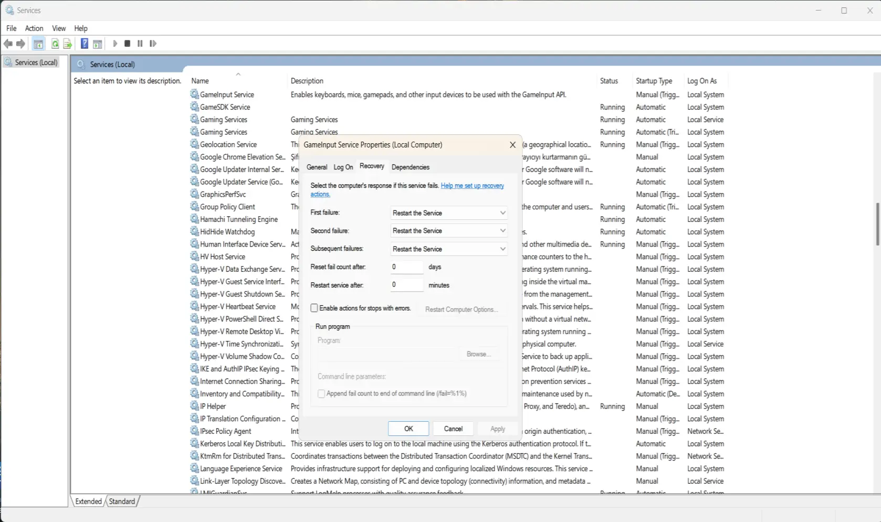Select the IPsec Policy Agent gear icon
The width and height of the screenshot is (881, 522).
194,431
